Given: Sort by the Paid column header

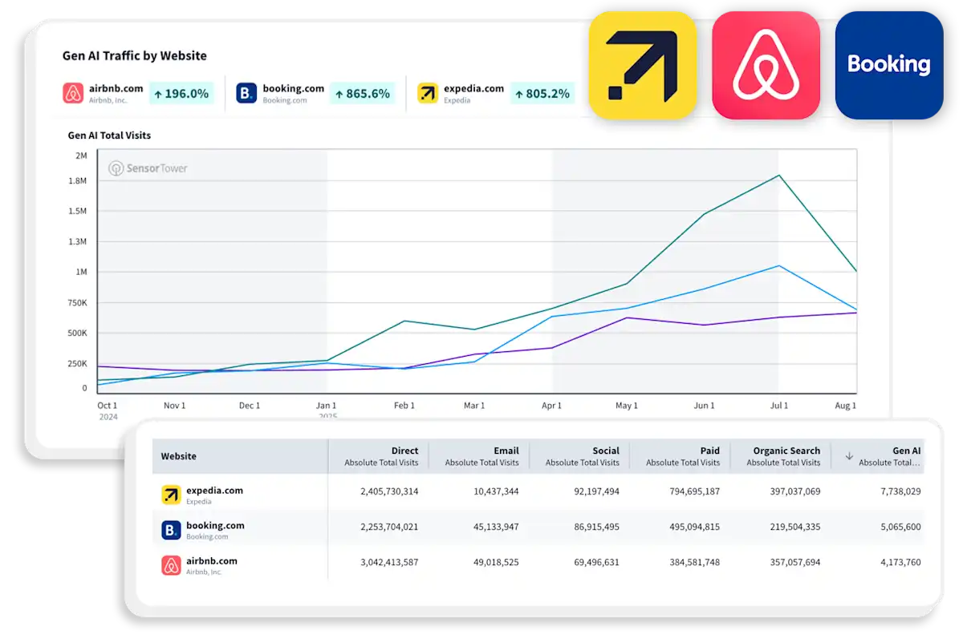Looking at the screenshot, I should pyautogui.click(x=681, y=456).
